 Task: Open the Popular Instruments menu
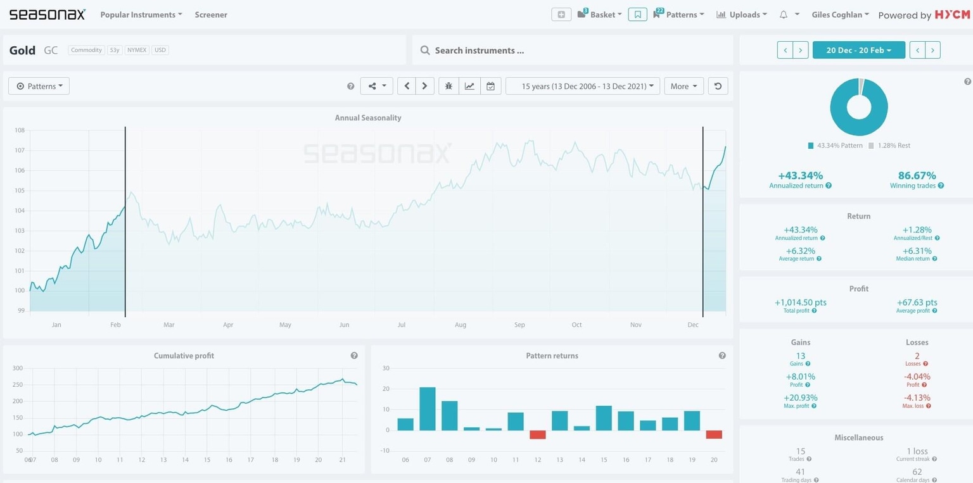[x=141, y=15]
